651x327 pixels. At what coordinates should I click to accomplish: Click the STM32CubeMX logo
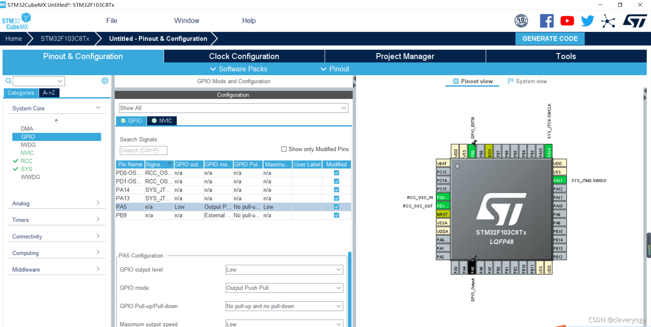(17, 21)
